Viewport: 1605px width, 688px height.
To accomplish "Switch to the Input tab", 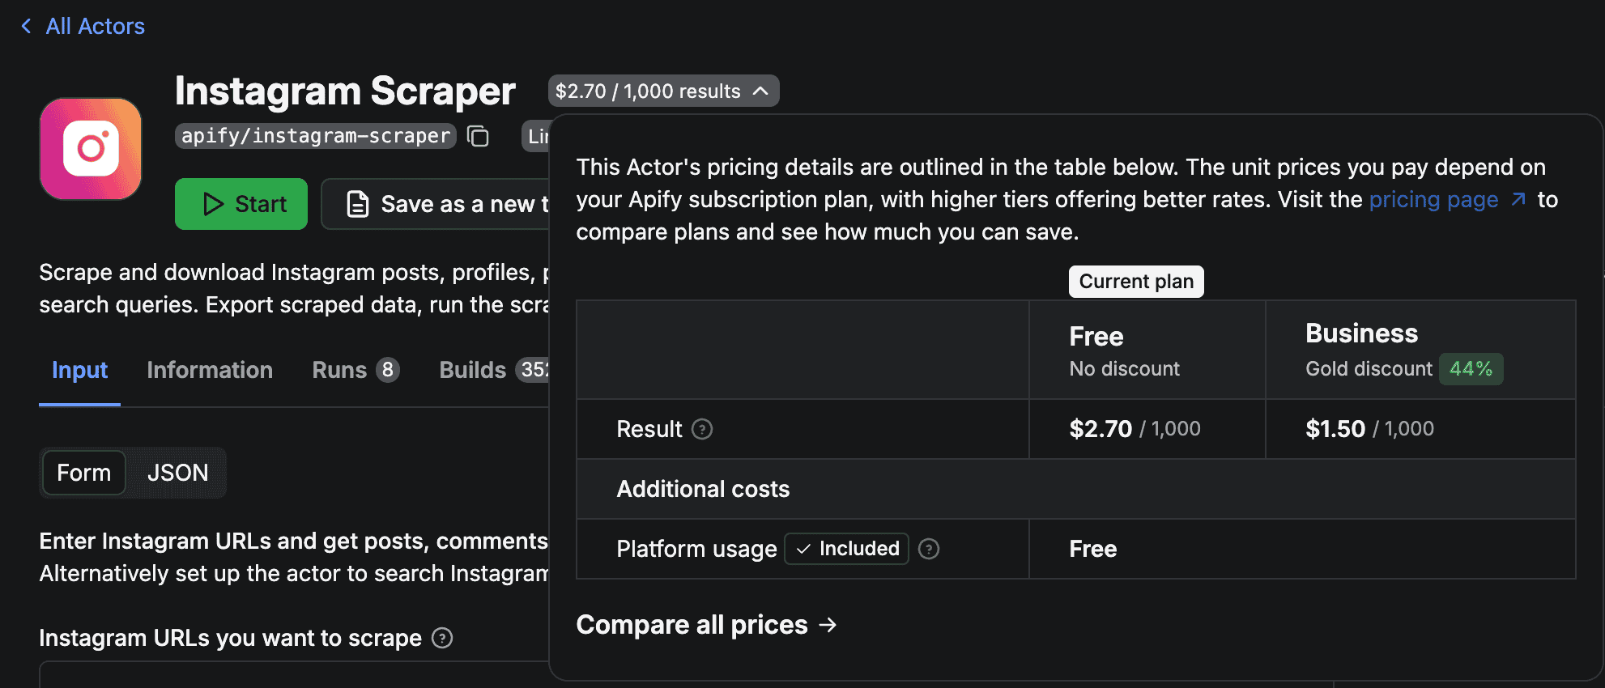I will pyautogui.click(x=79, y=370).
